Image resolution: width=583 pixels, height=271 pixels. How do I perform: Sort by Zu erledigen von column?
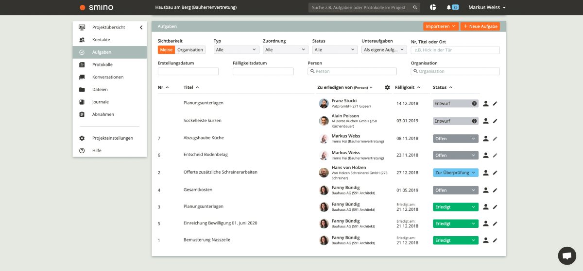[x=345, y=87]
